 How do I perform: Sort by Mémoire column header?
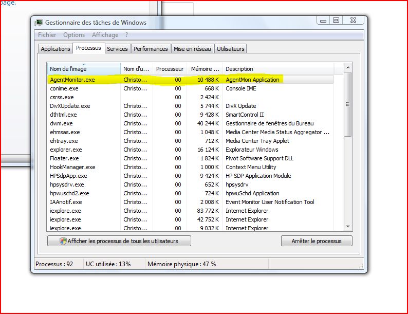point(205,69)
